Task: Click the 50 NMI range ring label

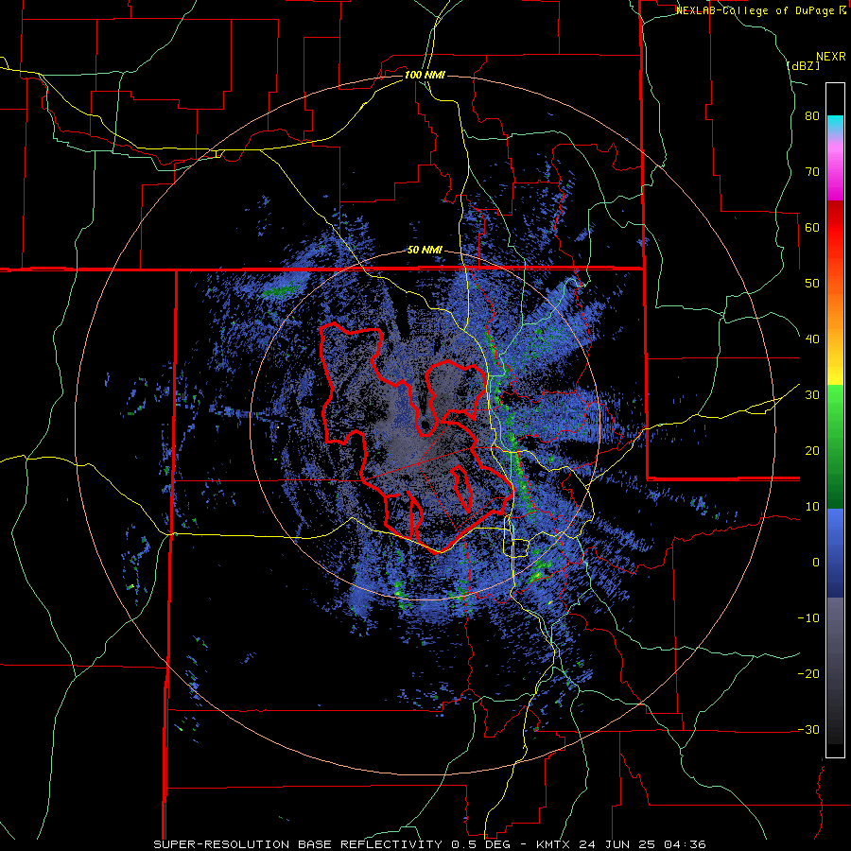Action: coord(425,251)
